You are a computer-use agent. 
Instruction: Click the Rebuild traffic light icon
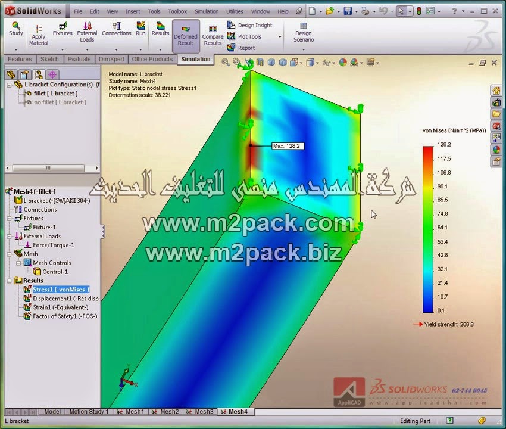(x=419, y=11)
